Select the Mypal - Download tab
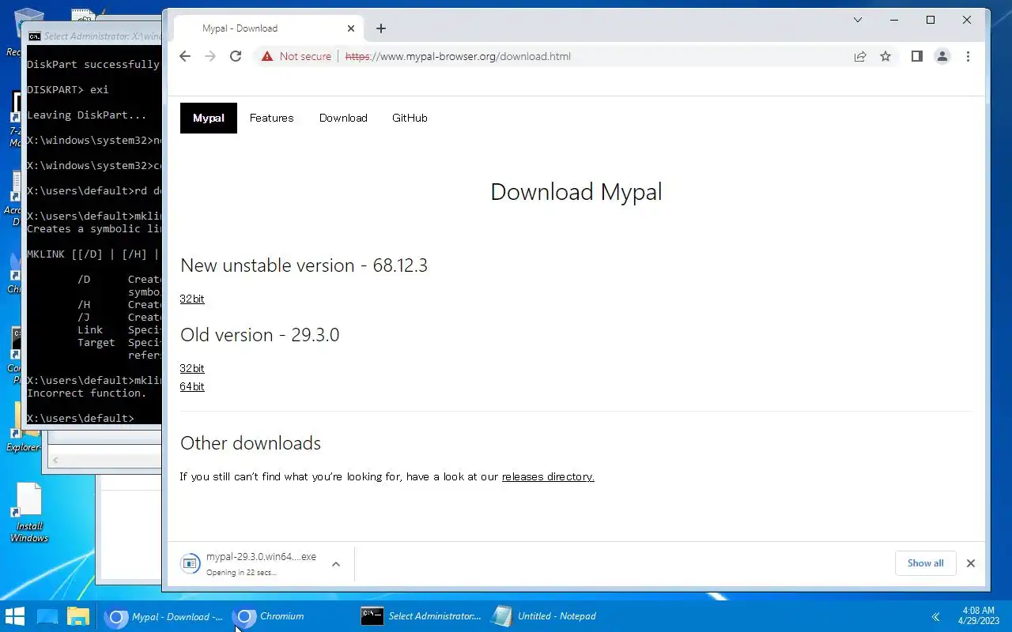Viewport: 1012px width, 632px height. point(267,28)
